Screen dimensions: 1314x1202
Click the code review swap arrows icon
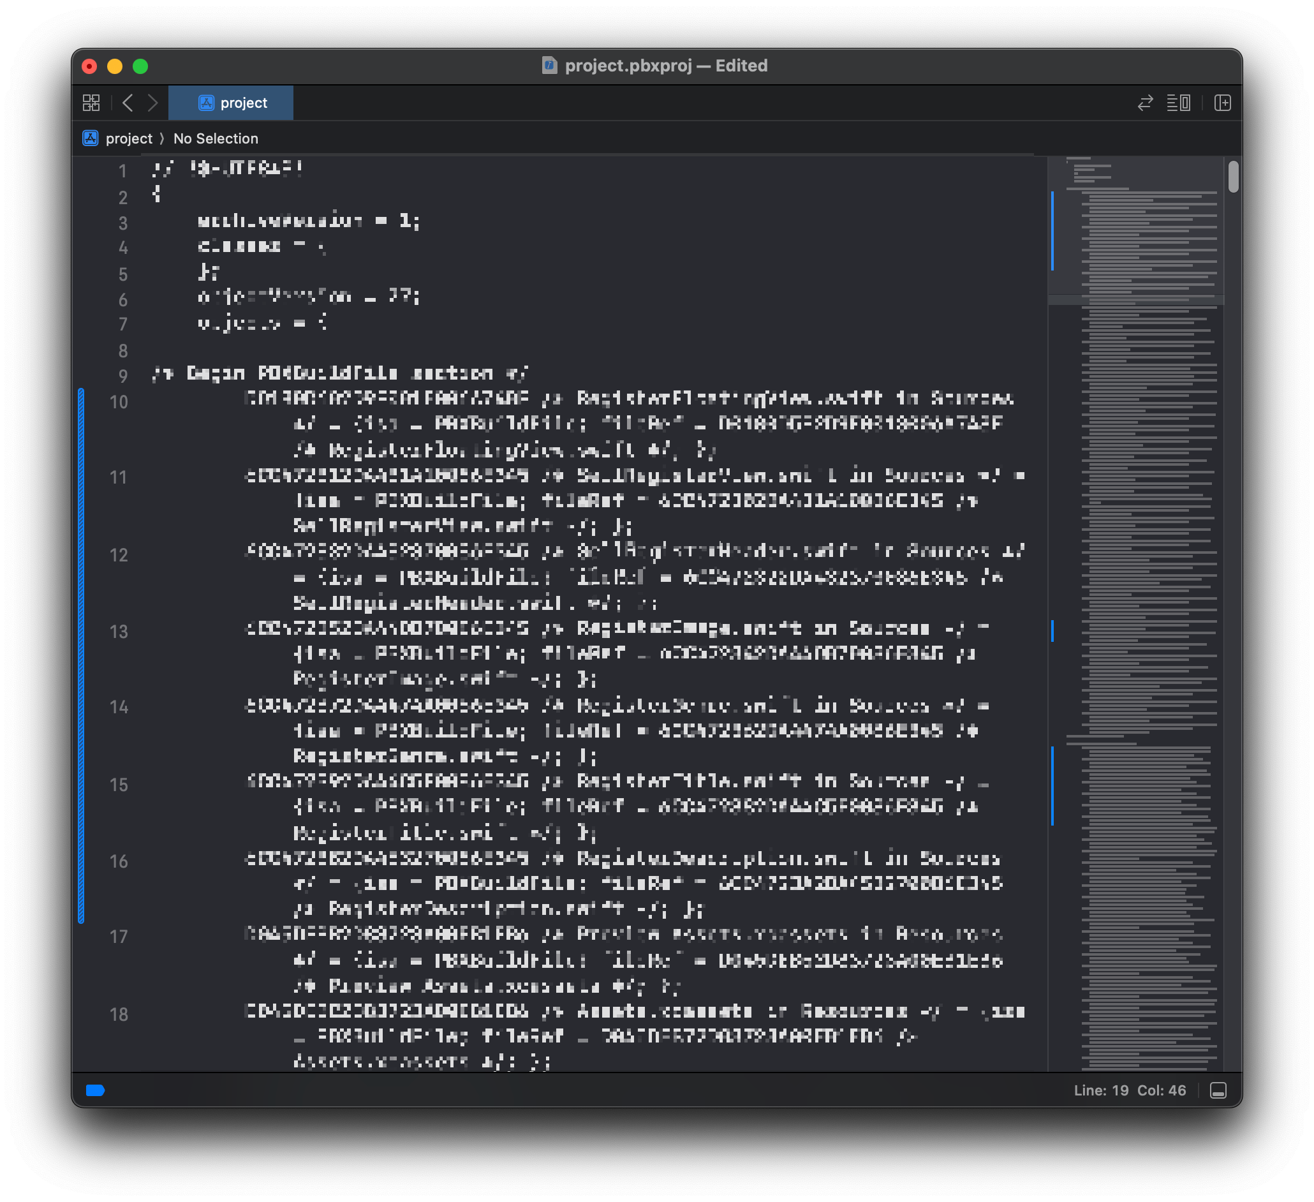pos(1145,103)
